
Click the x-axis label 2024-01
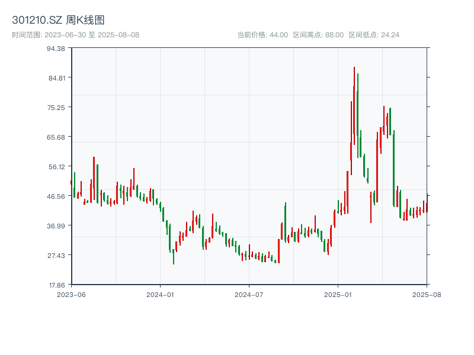click(160, 295)
